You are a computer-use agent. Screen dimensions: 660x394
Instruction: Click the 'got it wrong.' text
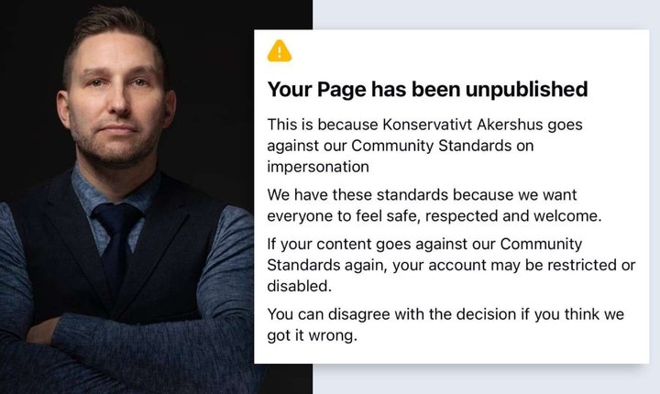(x=312, y=335)
